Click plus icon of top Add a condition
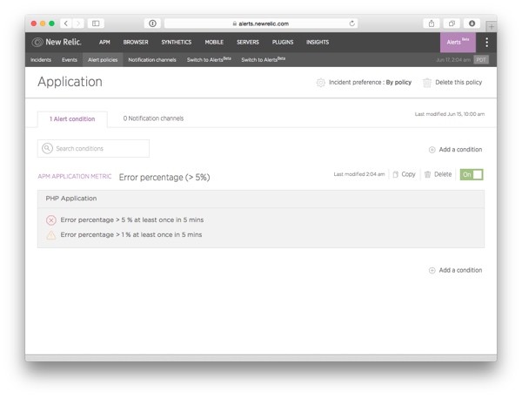The width and height of the screenshot is (522, 398). point(432,150)
